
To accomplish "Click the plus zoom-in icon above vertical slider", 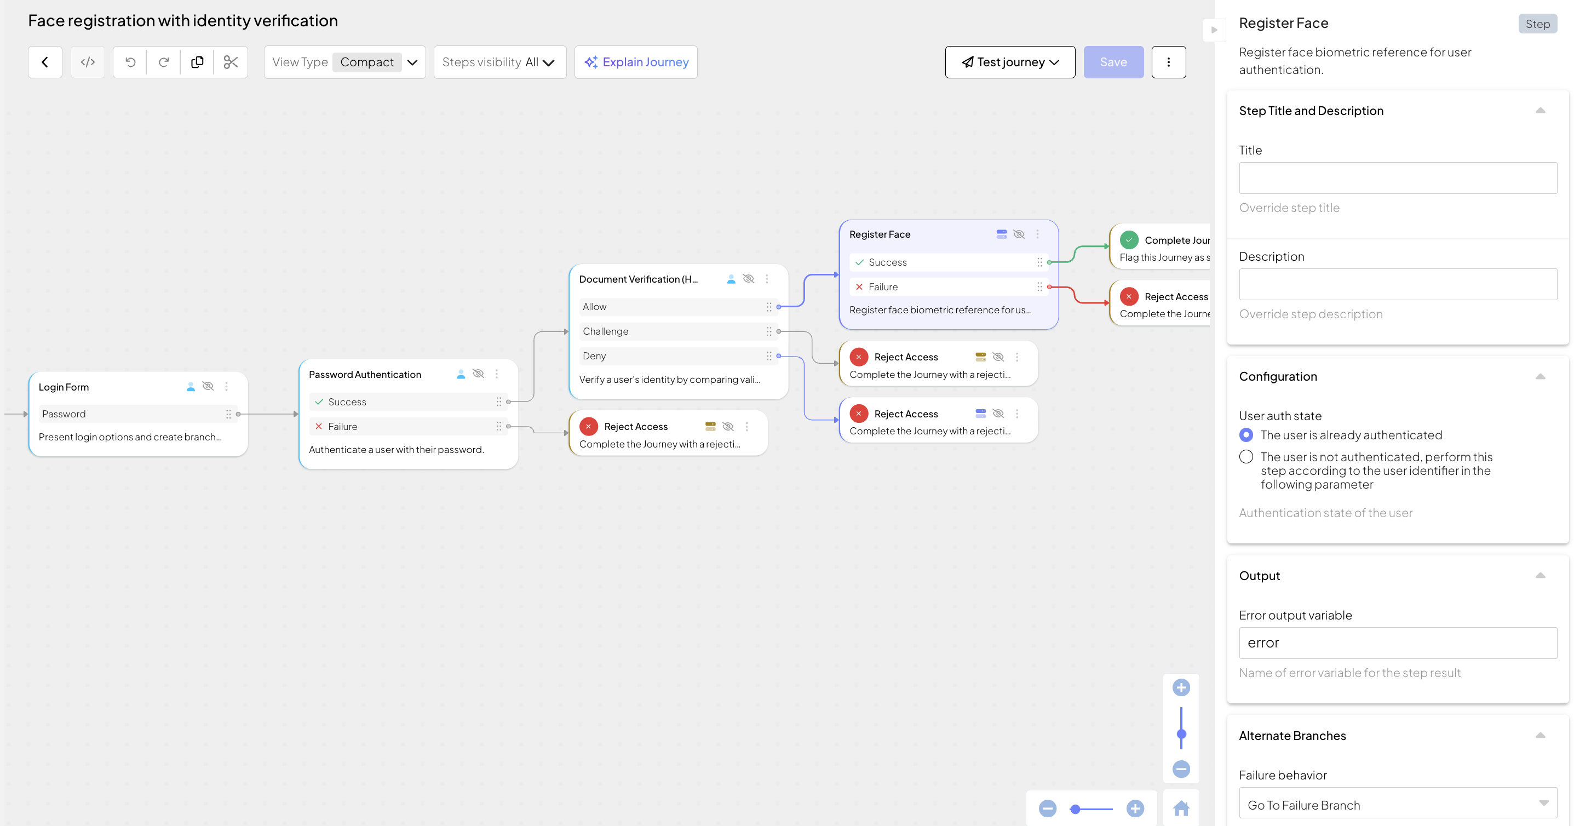I will [1181, 687].
